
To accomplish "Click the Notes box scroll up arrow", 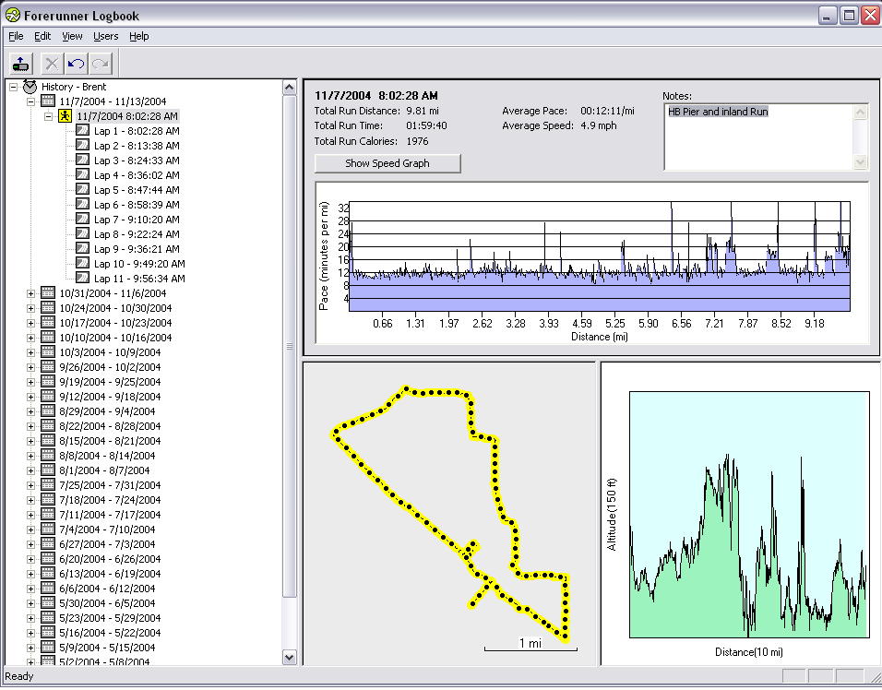I will click(x=860, y=113).
